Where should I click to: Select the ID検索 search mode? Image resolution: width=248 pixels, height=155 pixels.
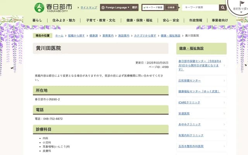click(170, 7)
